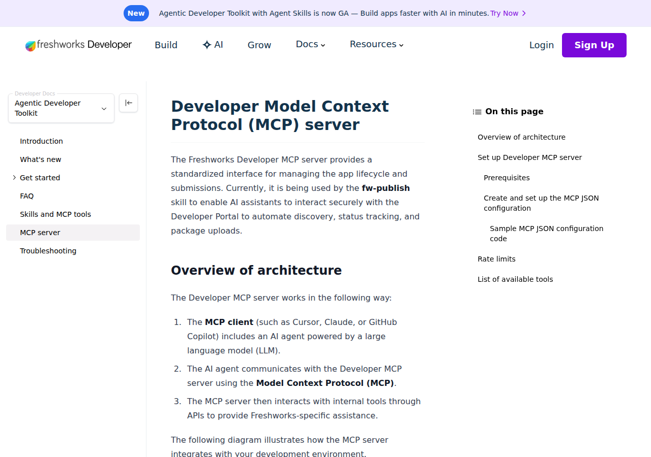Expand the Get started section chevron
The height and width of the screenshot is (457, 651).
tap(14, 178)
